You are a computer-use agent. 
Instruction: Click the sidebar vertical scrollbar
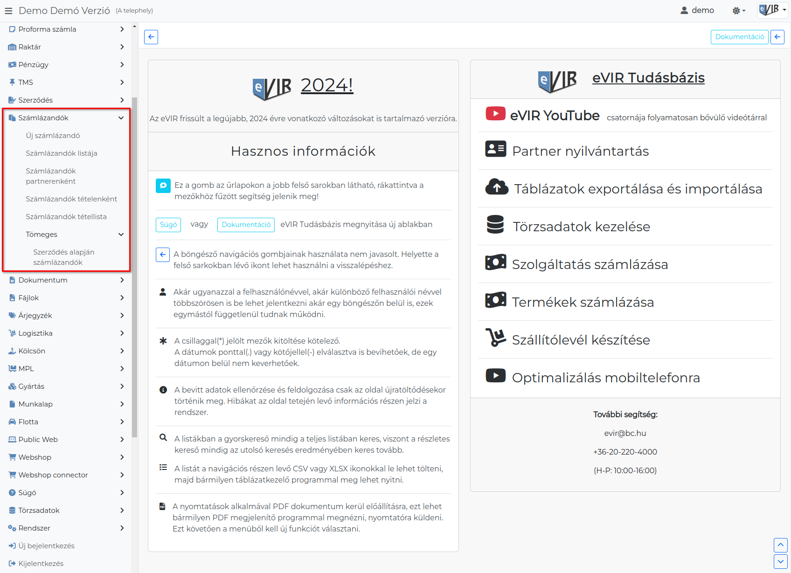tap(134, 267)
